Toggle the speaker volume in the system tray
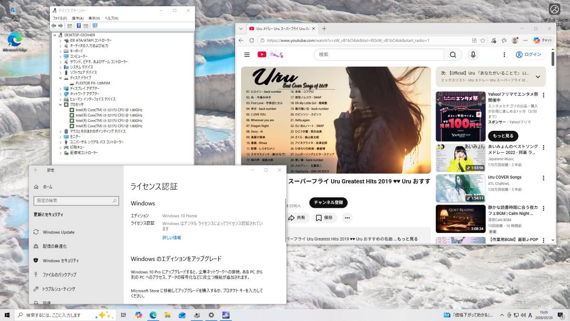This screenshot has width=570, height=321. click(x=523, y=315)
